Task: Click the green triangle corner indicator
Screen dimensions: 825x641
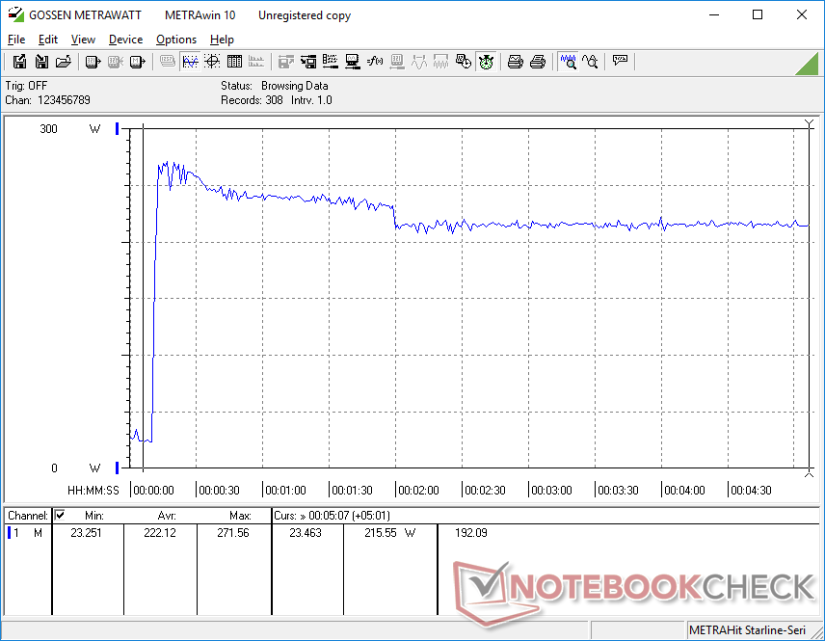Action: click(x=809, y=65)
